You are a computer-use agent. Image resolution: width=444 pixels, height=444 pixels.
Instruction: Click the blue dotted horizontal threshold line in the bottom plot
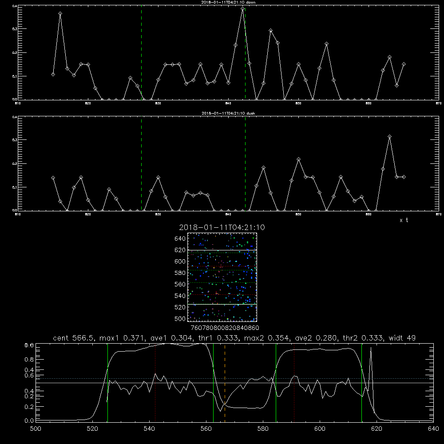click(234, 379)
